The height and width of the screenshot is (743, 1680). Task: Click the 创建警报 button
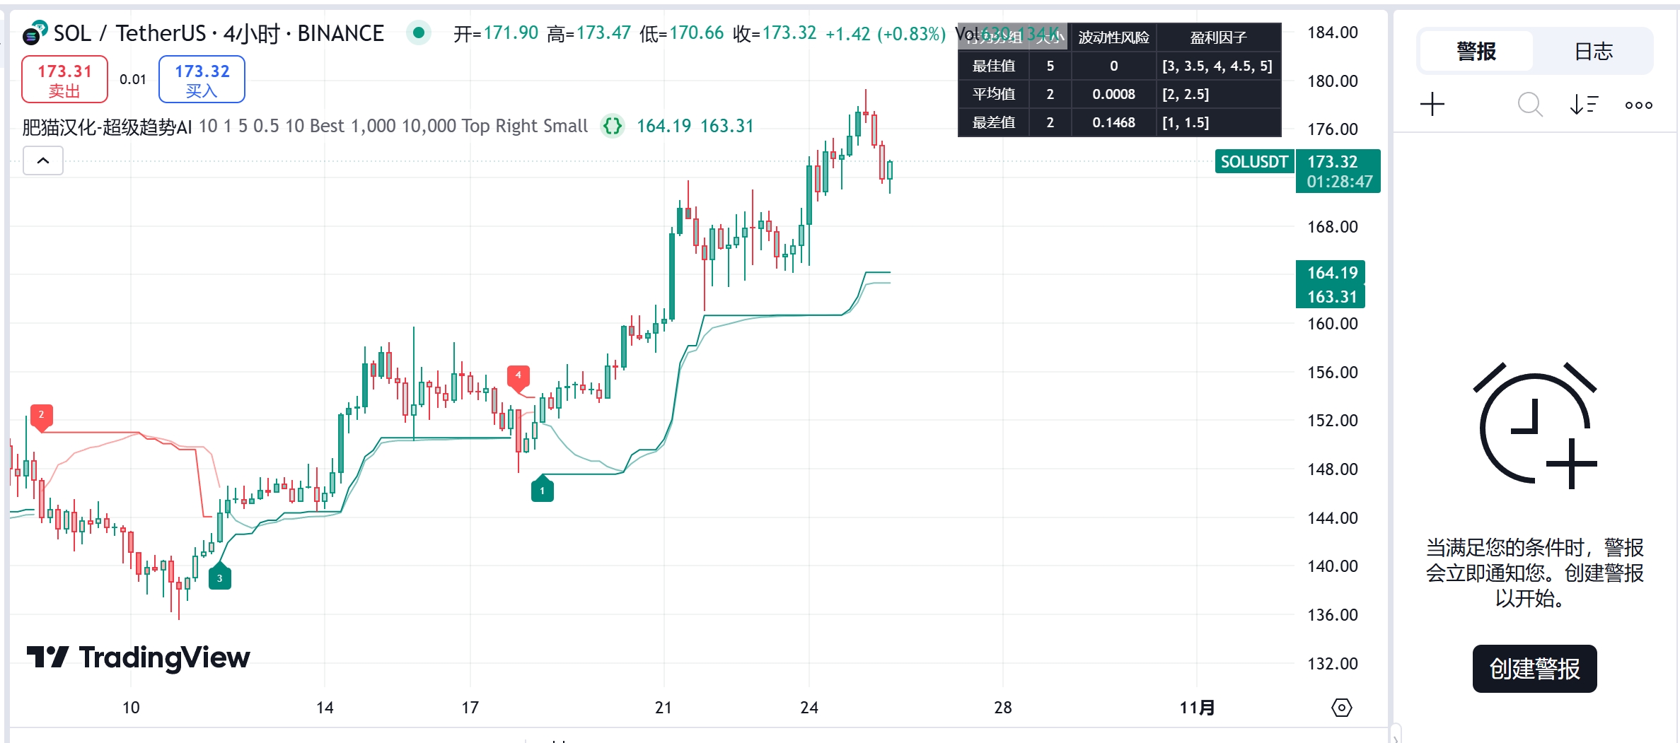click(1534, 669)
